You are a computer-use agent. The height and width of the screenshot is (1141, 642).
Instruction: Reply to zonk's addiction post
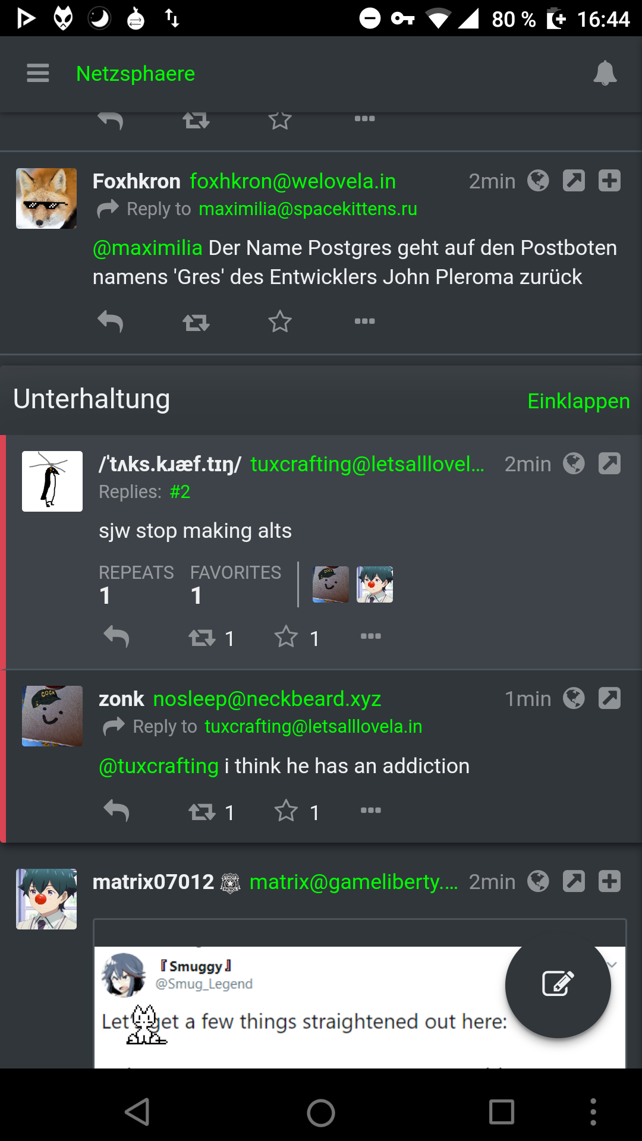116,811
